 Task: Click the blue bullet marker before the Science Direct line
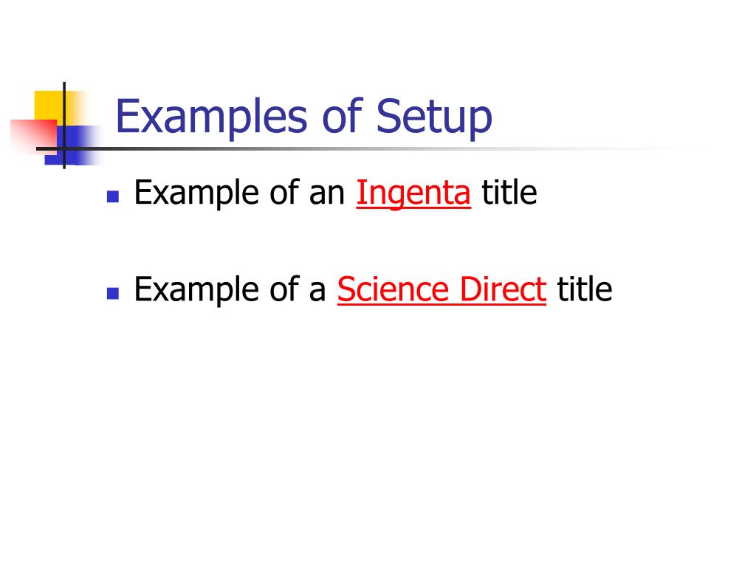tap(113, 293)
